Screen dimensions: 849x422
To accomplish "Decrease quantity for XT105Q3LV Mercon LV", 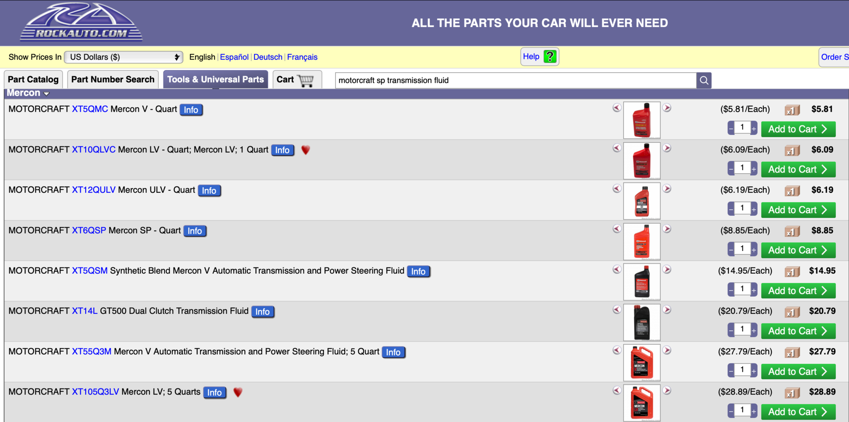I will coord(731,411).
